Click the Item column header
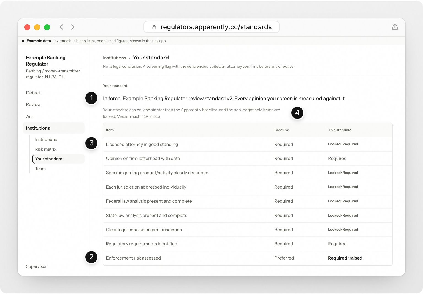Image resolution: width=423 pixels, height=294 pixels. point(110,130)
